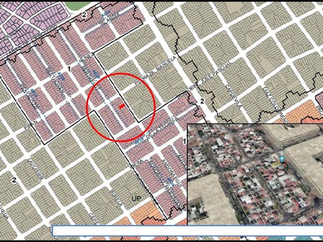
Task: Click the yellow highlighted lot in satellite inset
Action: [276, 164]
